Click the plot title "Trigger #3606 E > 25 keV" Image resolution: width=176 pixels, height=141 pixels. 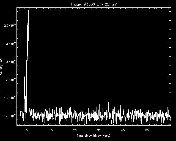point(94,4)
